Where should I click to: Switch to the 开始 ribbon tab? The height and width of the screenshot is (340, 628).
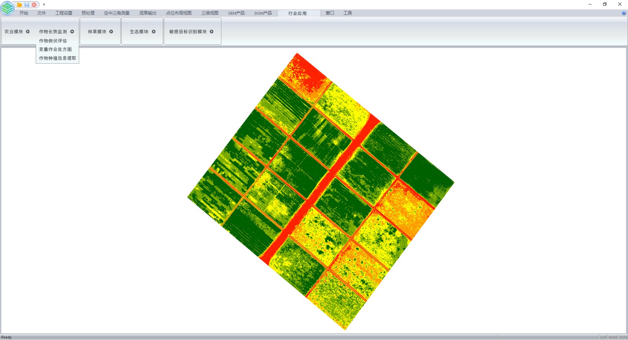[x=24, y=13]
